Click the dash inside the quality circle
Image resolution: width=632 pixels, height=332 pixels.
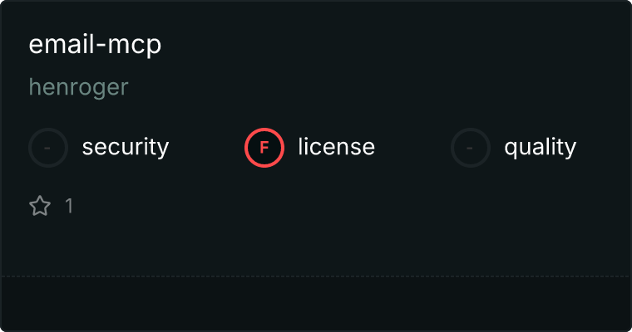[x=469, y=148]
